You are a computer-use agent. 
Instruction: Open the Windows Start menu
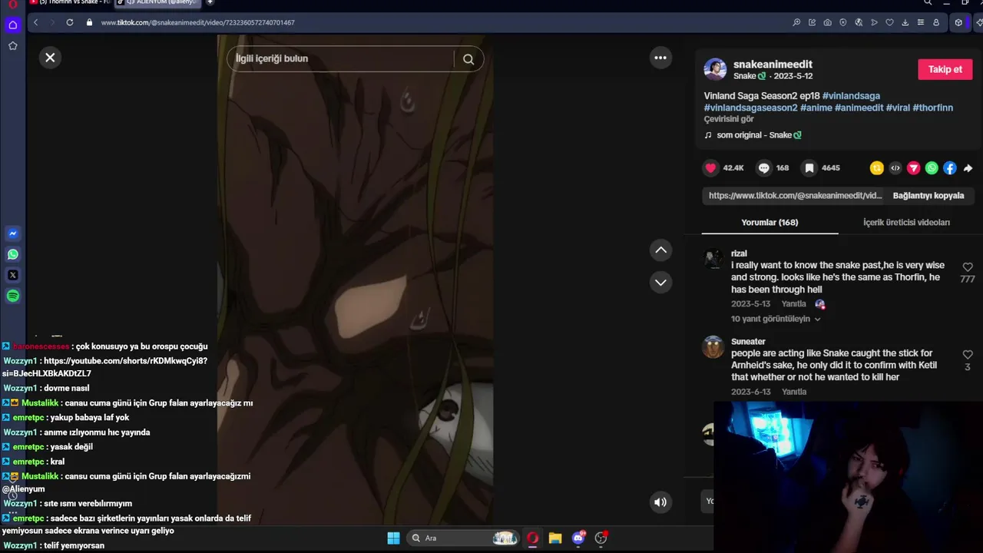coord(393,538)
